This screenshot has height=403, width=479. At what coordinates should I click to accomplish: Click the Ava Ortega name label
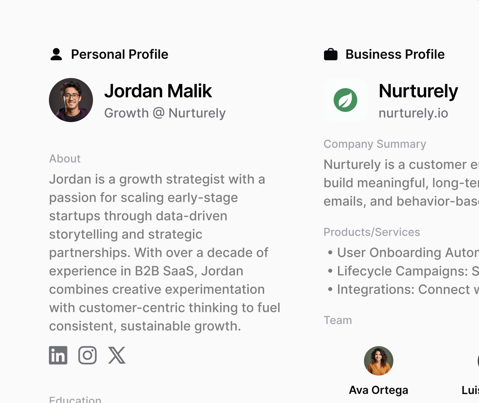click(x=378, y=390)
